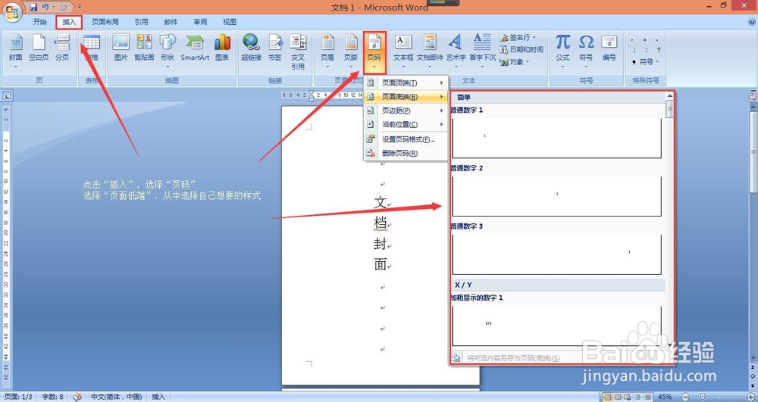Open Quick Parts (文档部件)
This screenshot has width=758, height=402.
point(430,50)
